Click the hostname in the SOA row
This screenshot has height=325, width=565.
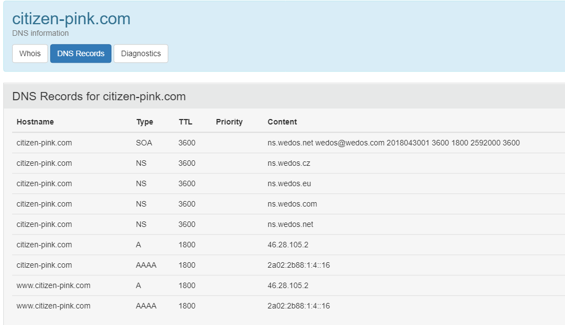point(44,143)
